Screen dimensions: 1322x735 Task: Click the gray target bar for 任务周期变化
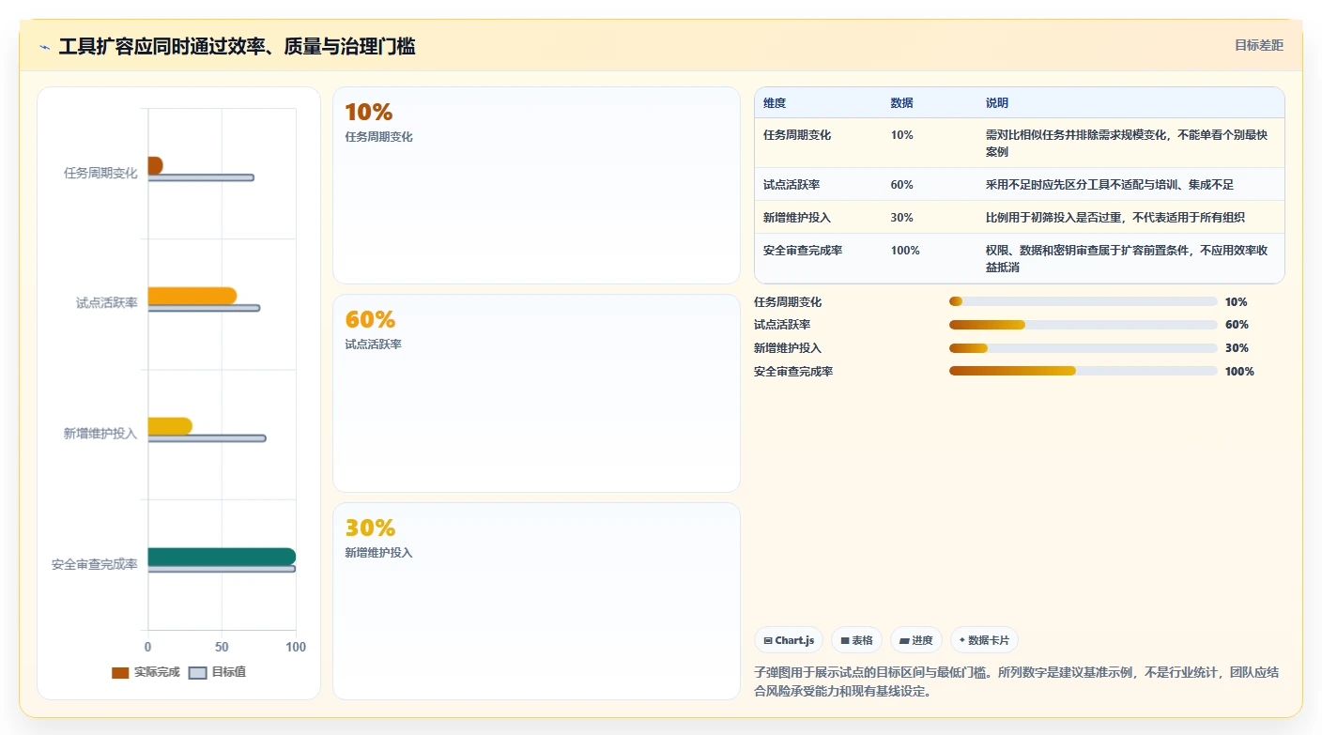201,177
